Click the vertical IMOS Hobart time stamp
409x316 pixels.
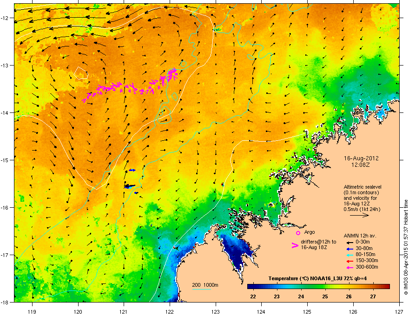[x=406, y=247]
